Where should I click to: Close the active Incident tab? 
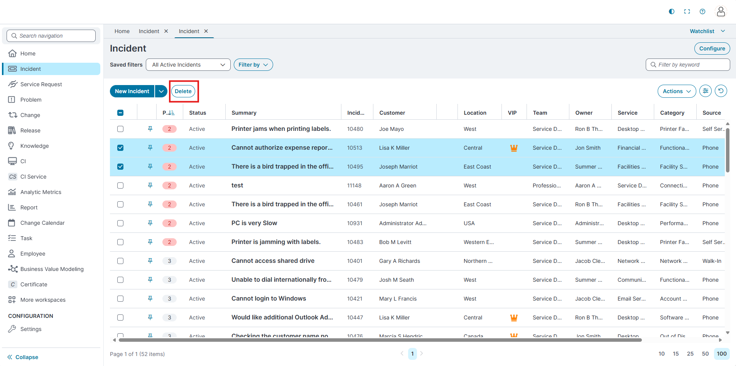tap(206, 31)
